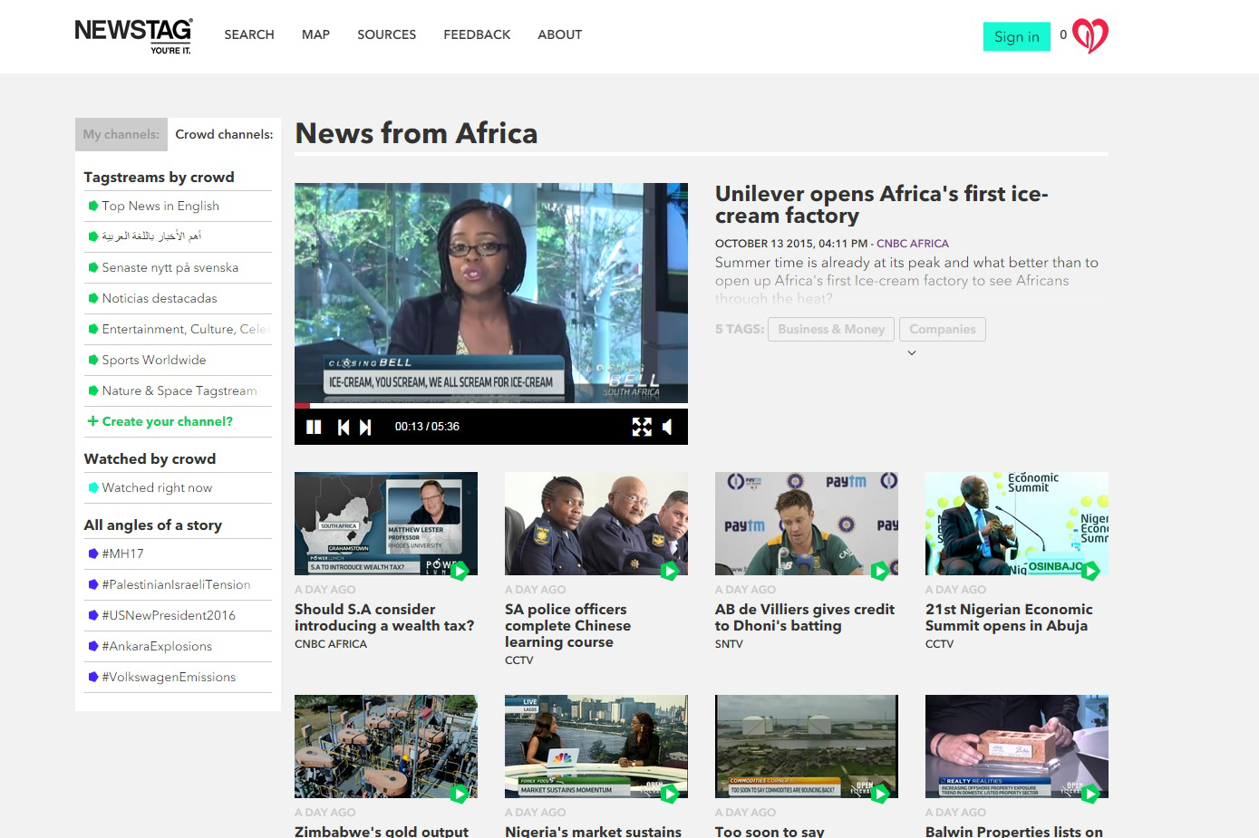The width and height of the screenshot is (1259, 838).
Task: Open #AnkaraExplosions story channel
Action: coord(157,646)
